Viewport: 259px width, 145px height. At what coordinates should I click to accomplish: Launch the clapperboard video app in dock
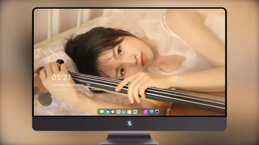click(124, 112)
